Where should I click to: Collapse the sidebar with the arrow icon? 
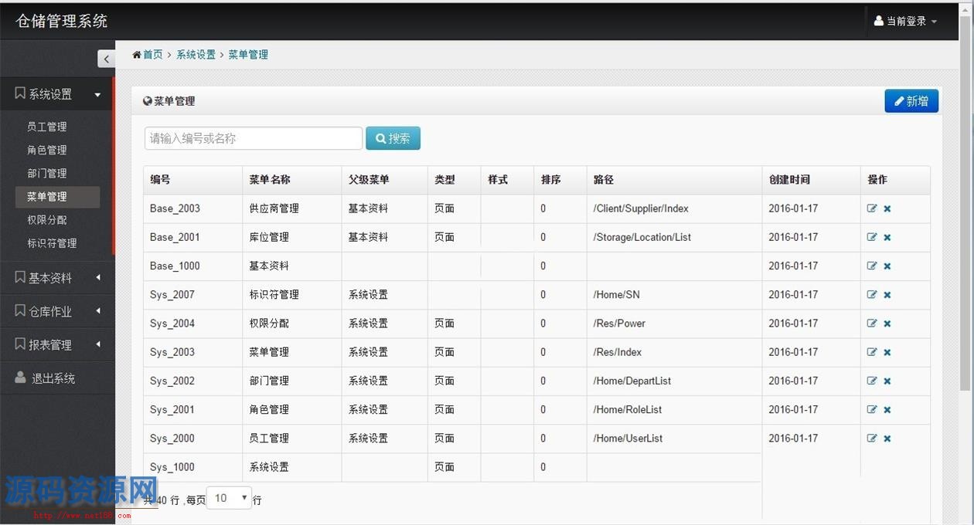click(x=106, y=59)
